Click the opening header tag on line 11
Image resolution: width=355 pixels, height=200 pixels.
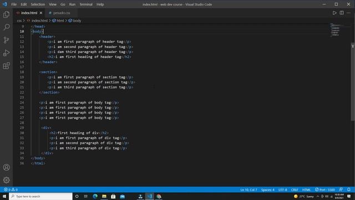pyautogui.click(x=47, y=37)
